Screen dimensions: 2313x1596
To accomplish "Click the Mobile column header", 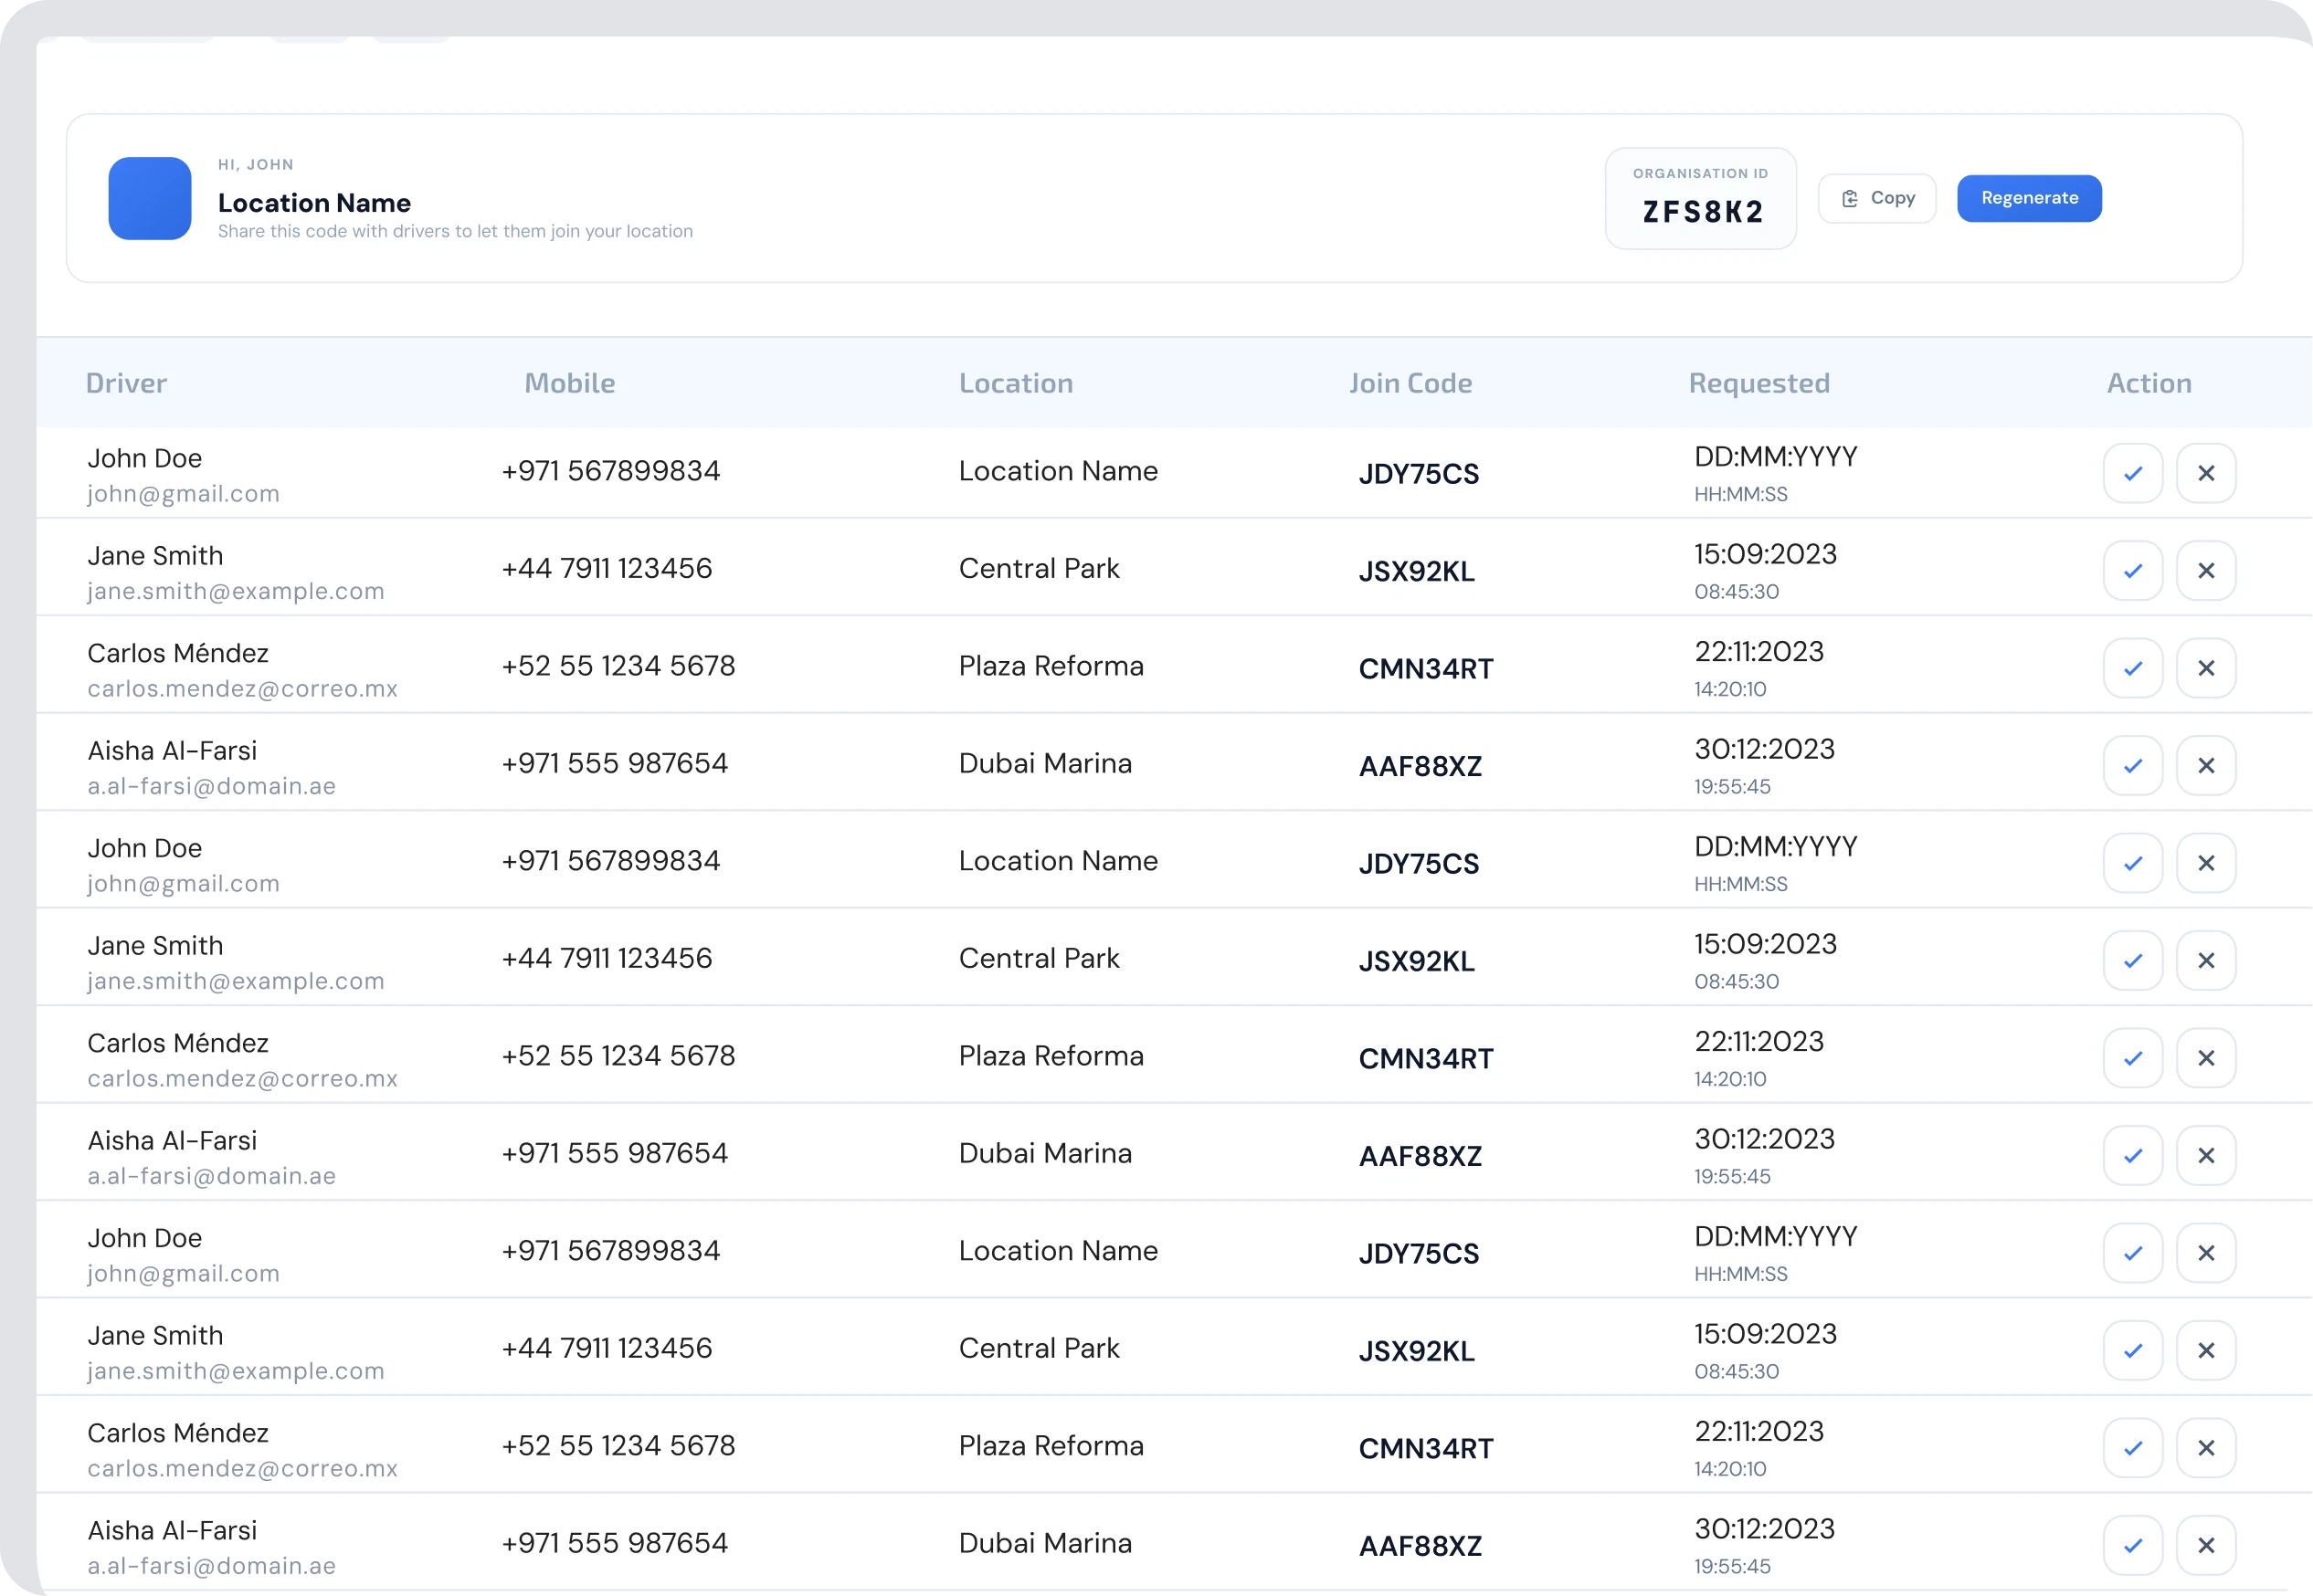I will [x=569, y=383].
